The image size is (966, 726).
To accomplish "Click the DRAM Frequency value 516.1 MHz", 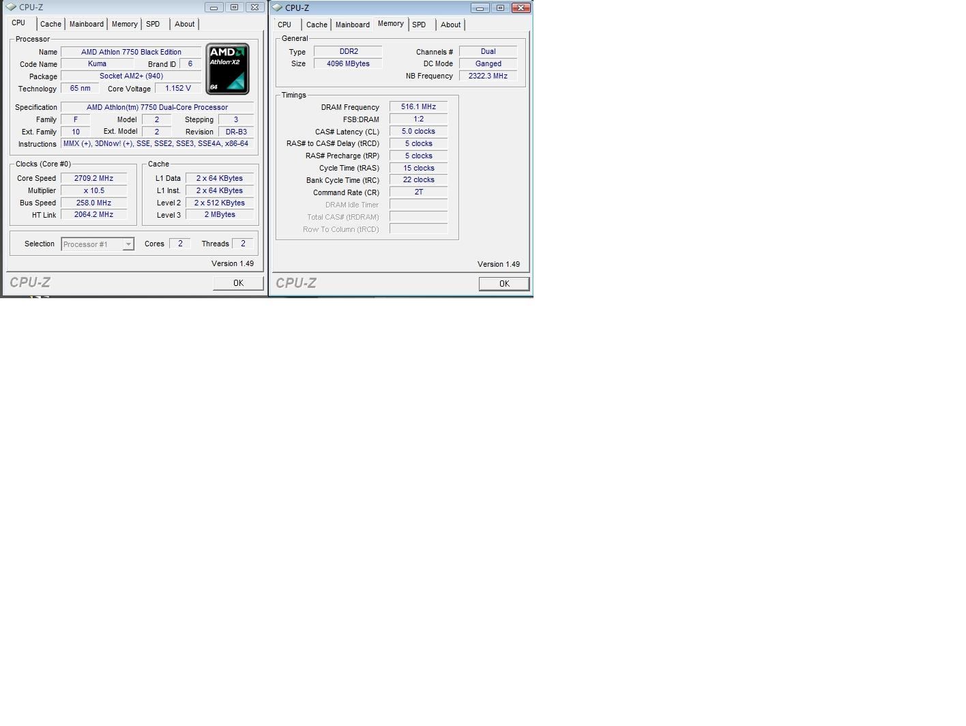I will [x=419, y=106].
